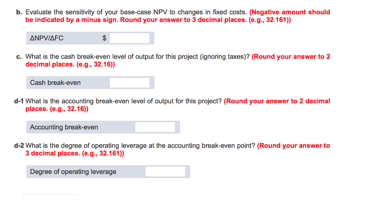Focus the Accounting break-even input field
Viewport: 386px width, 200px height.
pos(155,127)
